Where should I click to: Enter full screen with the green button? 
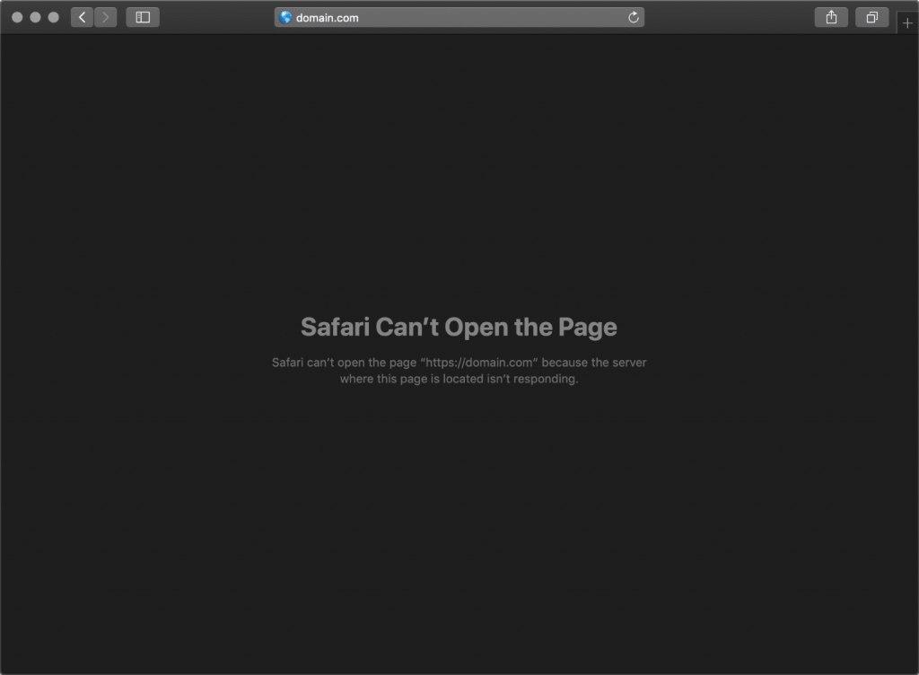(52, 15)
